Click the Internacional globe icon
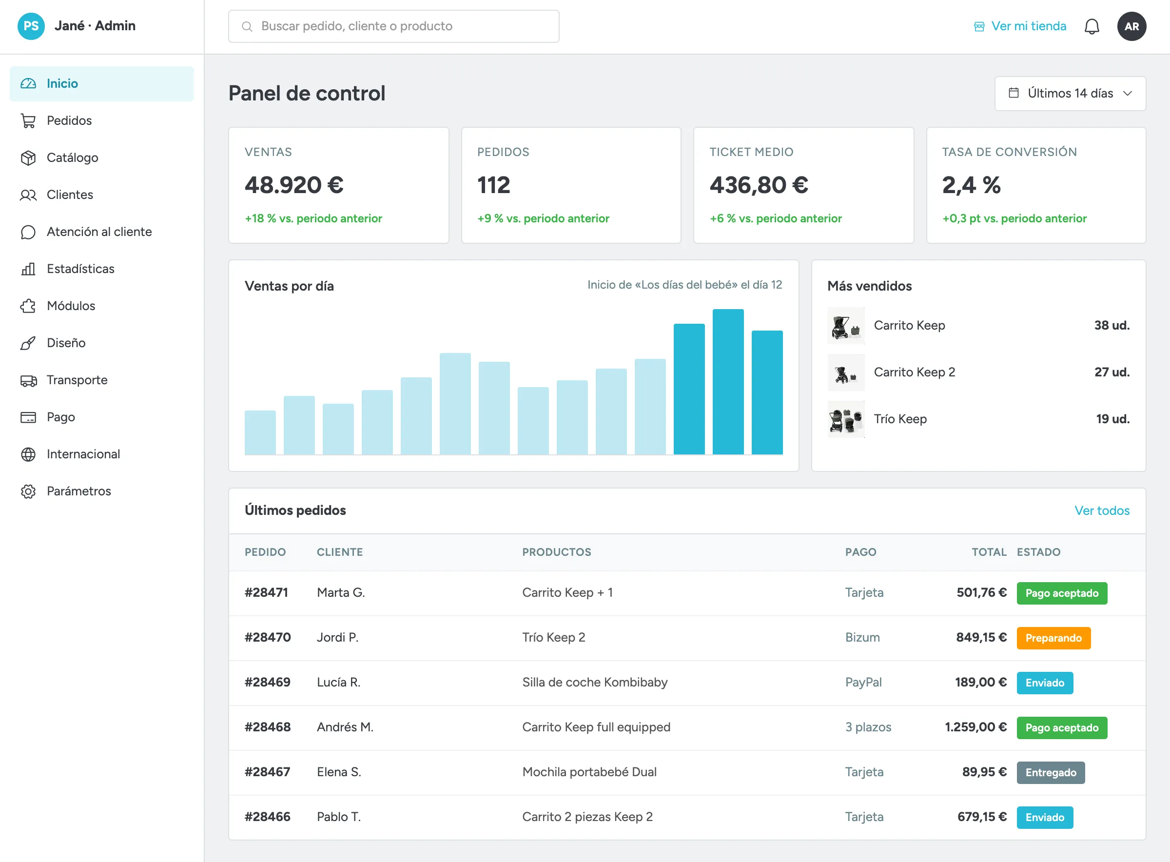1170x862 pixels. [x=28, y=454]
